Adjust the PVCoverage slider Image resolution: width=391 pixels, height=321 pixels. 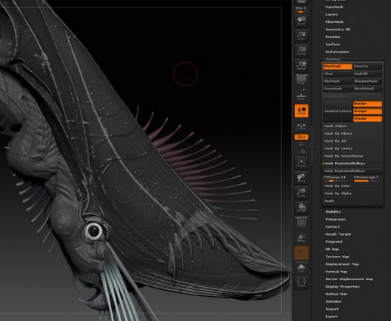click(368, 179)
